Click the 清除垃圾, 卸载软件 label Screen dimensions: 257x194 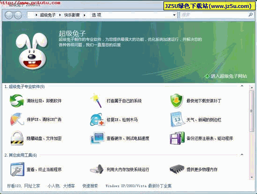44,101
